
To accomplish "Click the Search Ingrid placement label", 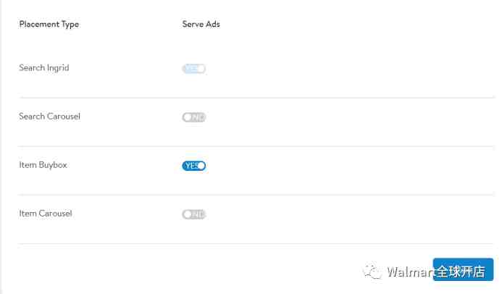I will (44, 68).
